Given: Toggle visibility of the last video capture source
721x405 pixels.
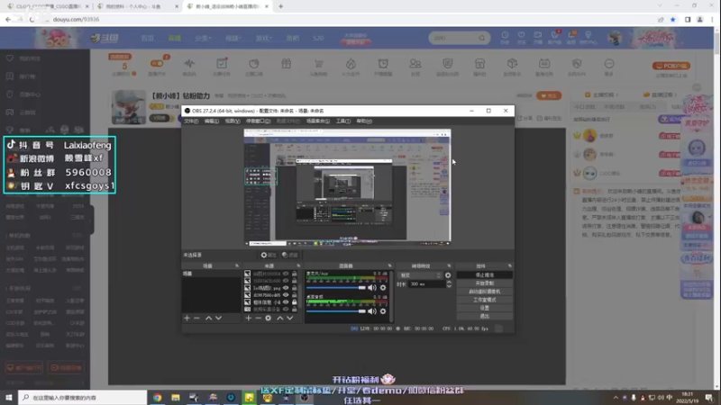Looking at the screenshot, I should click(286, 309).
